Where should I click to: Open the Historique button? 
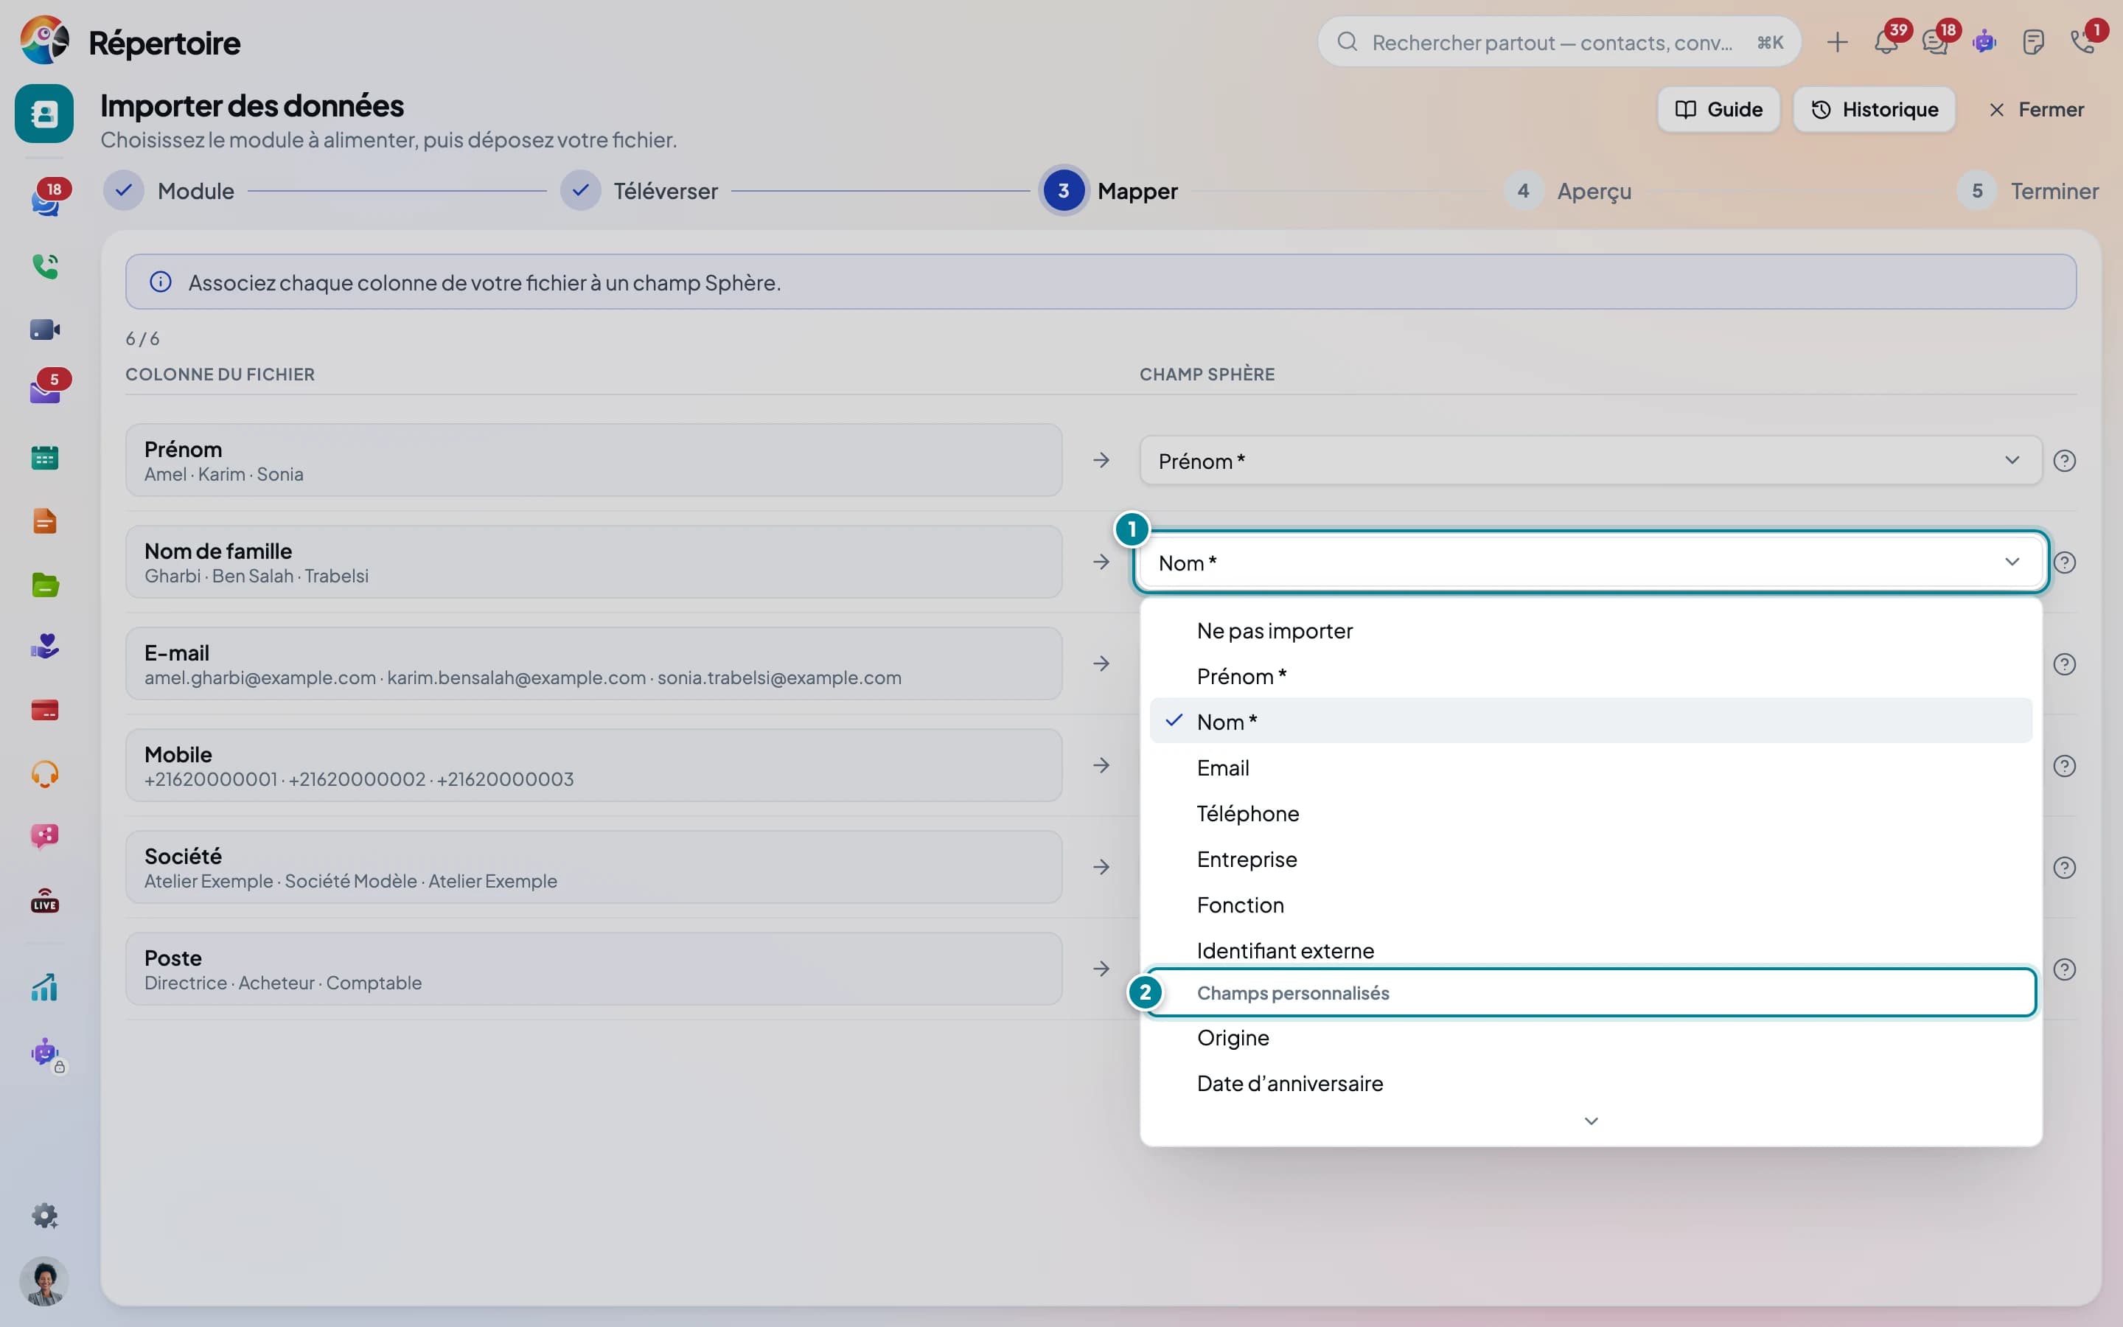pos(1874,110)
